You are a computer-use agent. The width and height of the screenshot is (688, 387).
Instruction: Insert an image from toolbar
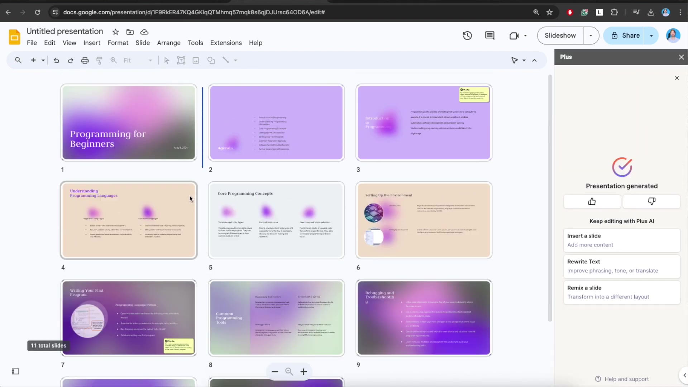pyautogui.click(x=196, y=60)
